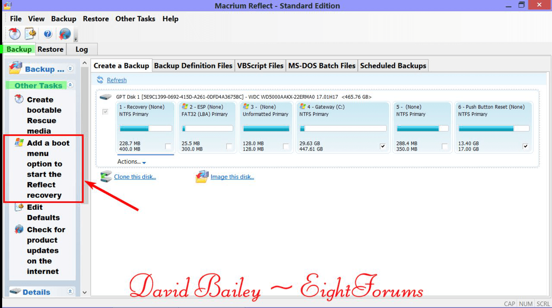552x308 pixels.
Task: Click the Image this disk... link
Action: coord(232,177)
